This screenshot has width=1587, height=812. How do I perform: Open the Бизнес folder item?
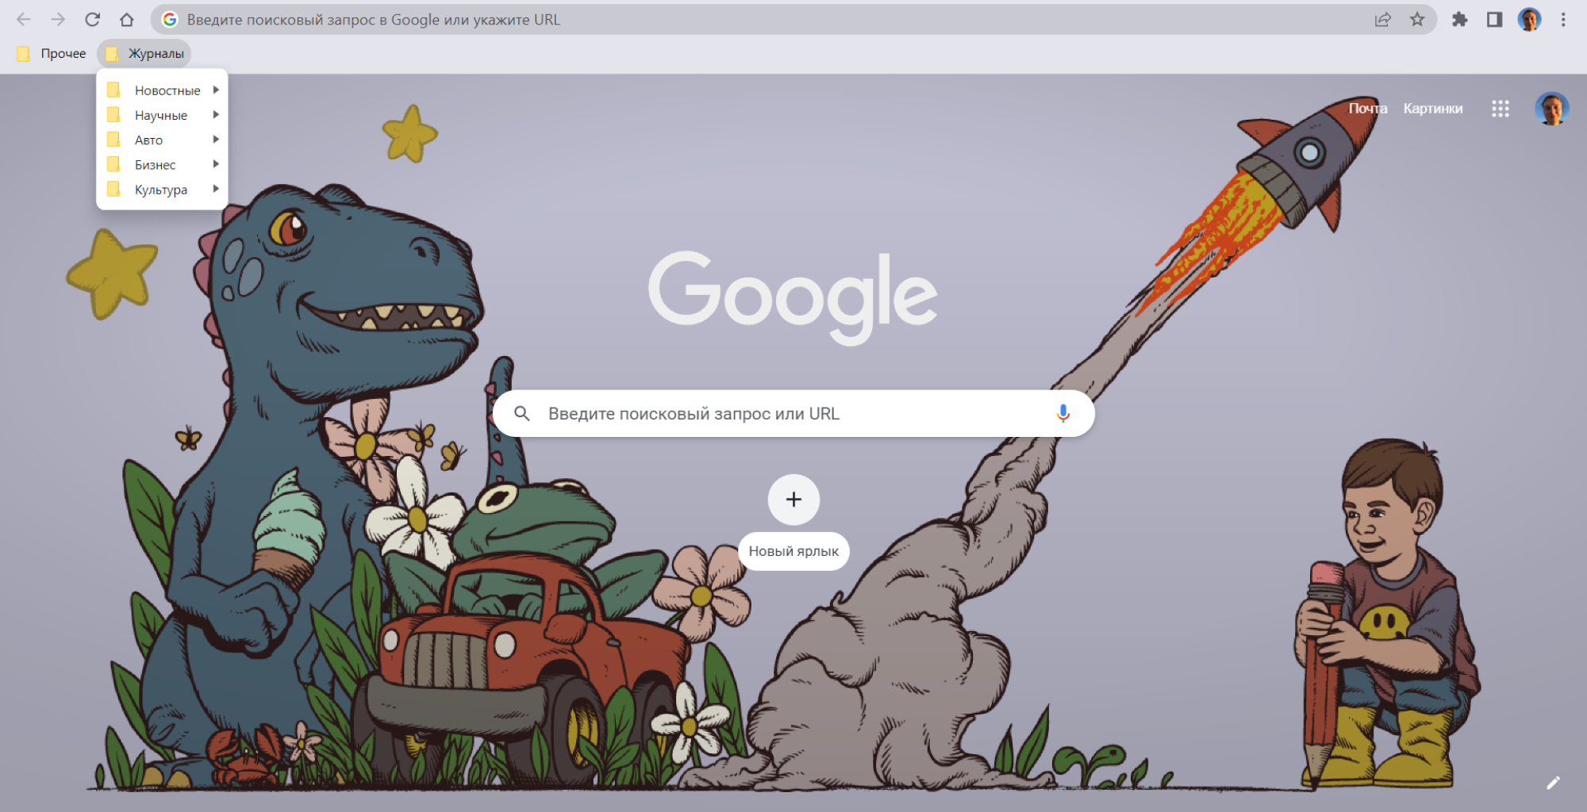[162, 164]
